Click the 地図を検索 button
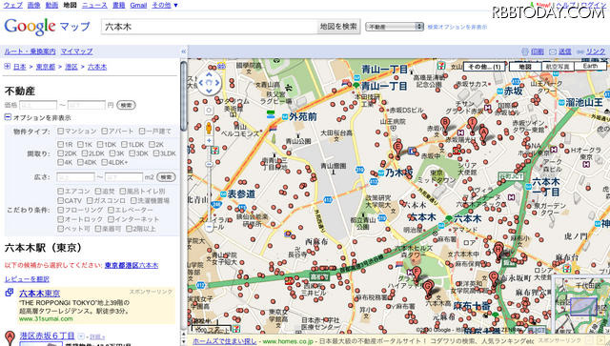This screenshot has height=346, width=610. coord(338,27)
